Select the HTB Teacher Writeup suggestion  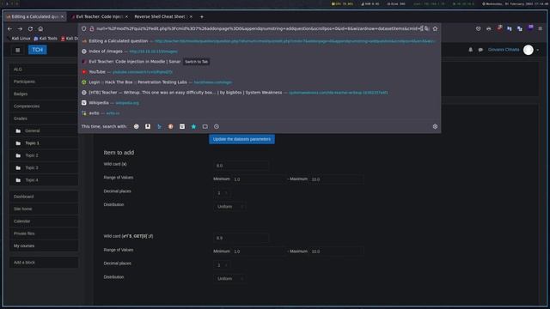pos(260,93)
